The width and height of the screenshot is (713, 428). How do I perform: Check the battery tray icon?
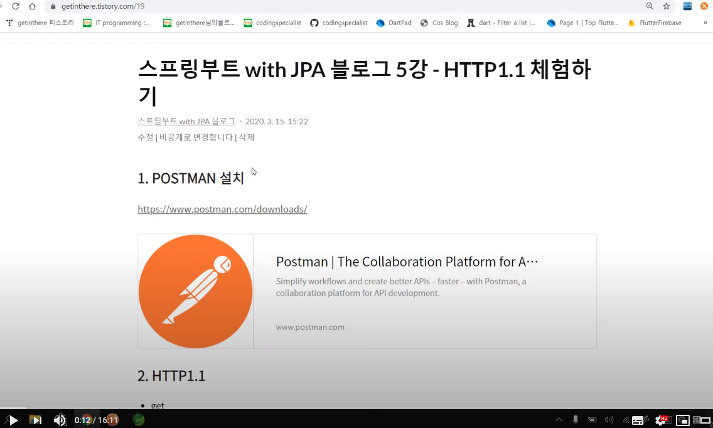[592, 420]
